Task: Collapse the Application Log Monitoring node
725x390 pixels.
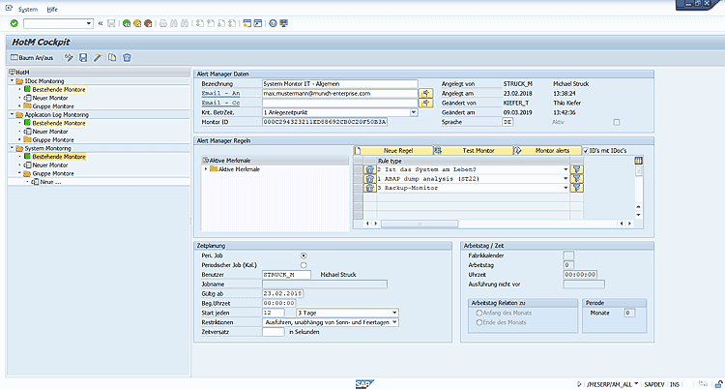Action: 12,114
